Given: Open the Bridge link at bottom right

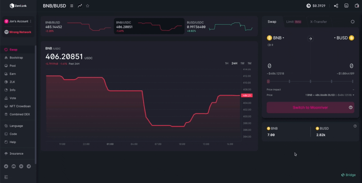Looking at the screenshot, I should coord(348,175).
